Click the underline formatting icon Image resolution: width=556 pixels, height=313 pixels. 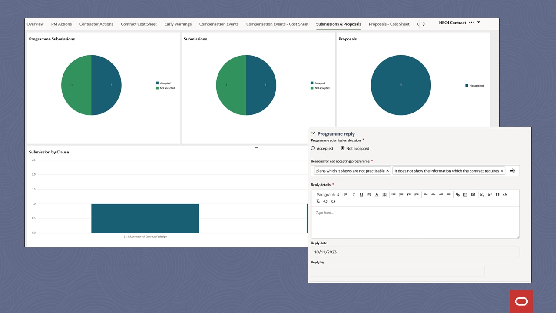pyautogui.click(x=361, y=195)
